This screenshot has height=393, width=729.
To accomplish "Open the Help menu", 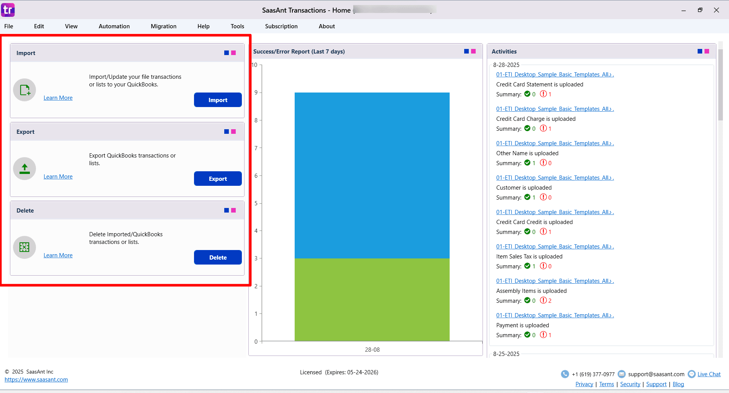I will click(x=204, y=26).
